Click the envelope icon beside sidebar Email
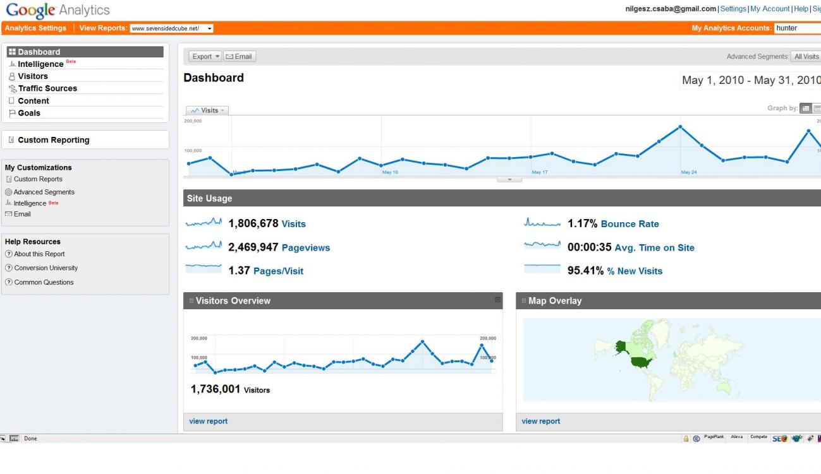Image resolution: width=821 pixels, height=474 pixels. click(x=8, y=214)
